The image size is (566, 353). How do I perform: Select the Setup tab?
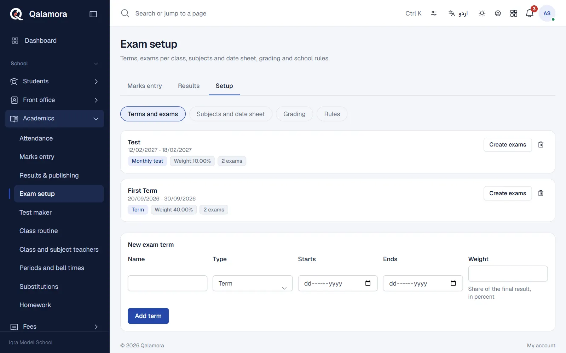click(x=224, y=86)
